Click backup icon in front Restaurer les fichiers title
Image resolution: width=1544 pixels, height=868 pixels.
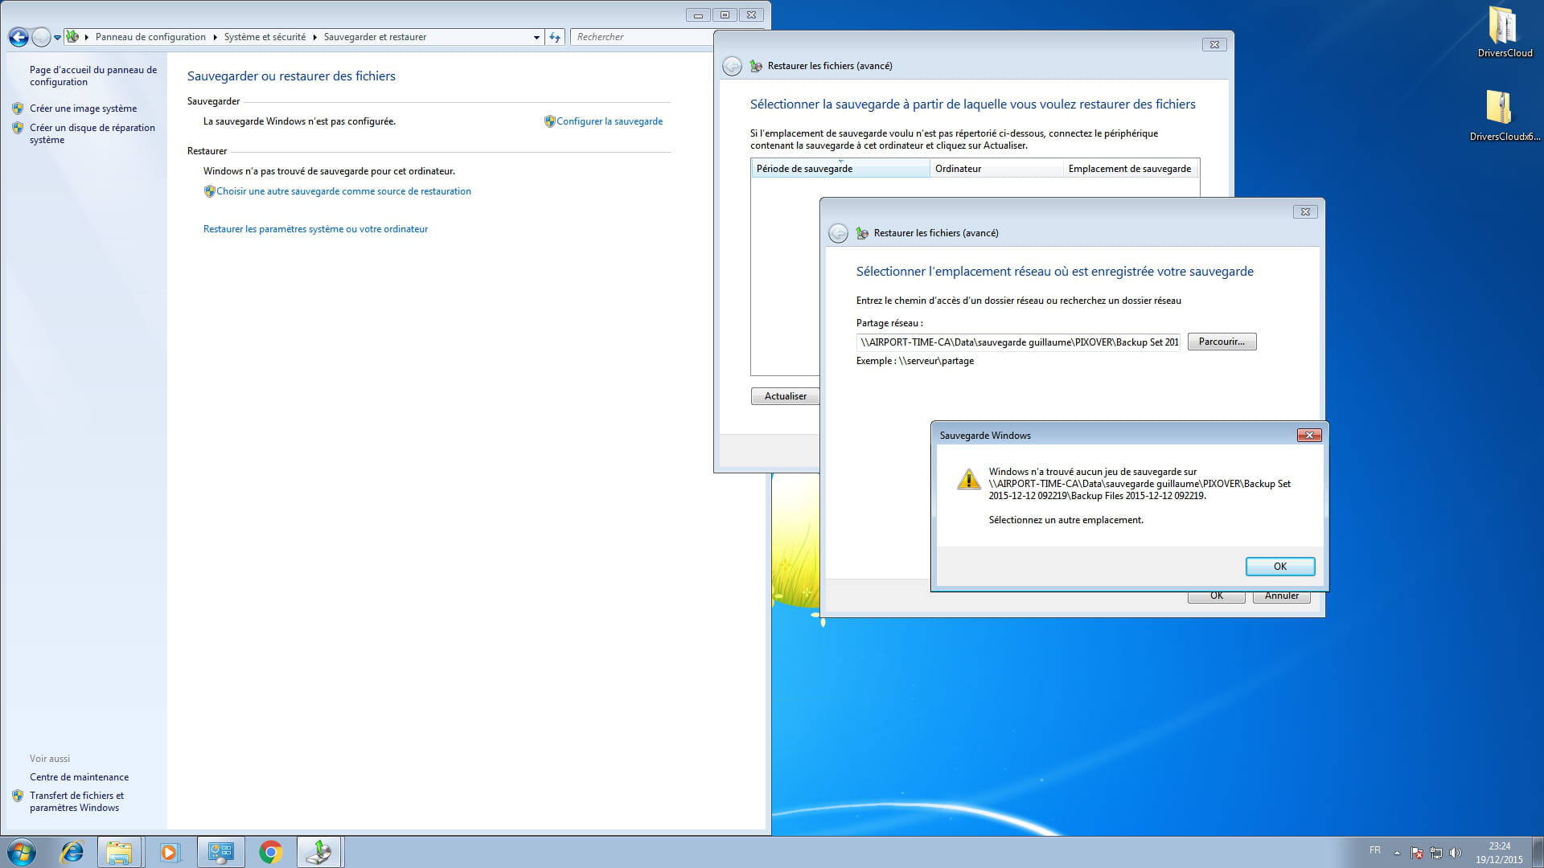click(862, 233)
